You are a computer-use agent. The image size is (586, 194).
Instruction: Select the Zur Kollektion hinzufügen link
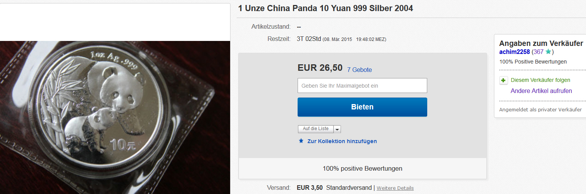[x=342, y=141]
